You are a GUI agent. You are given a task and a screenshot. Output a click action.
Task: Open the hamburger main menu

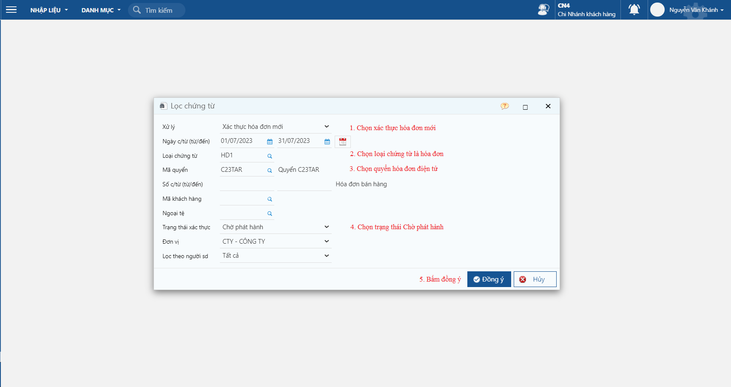pos(11,10)
